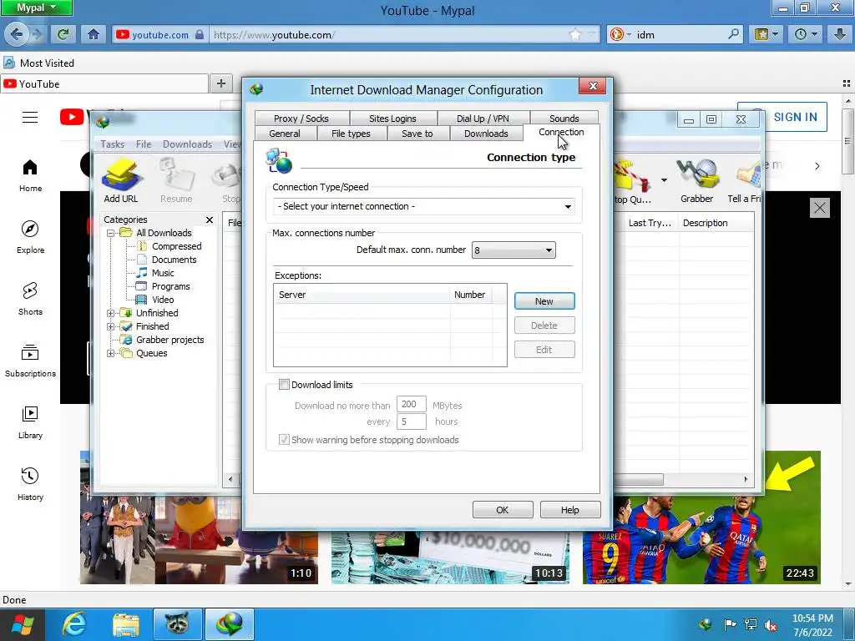Viewport: 855px width, 641px height.
Task: Open the YouTube Shorts sidebar icon
Action: [30, 299]
